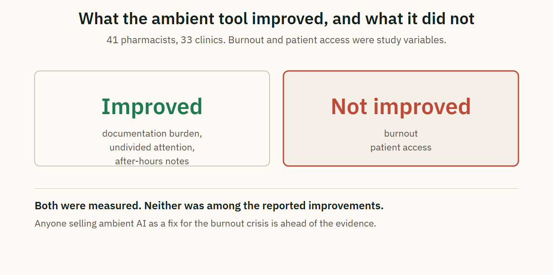Click the patient access item
Screen dimensions: 553x275
[x=401, y=147]
